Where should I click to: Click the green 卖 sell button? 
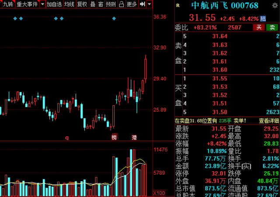[272, 27]
